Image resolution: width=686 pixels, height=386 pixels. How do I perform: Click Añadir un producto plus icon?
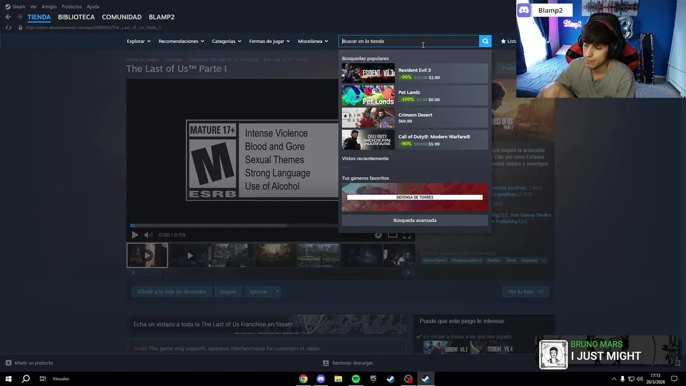(x=9, y=363)
